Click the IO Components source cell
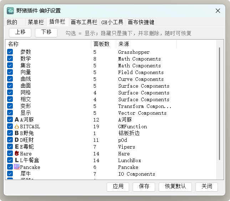230x201 pixels. click(137, 174)
